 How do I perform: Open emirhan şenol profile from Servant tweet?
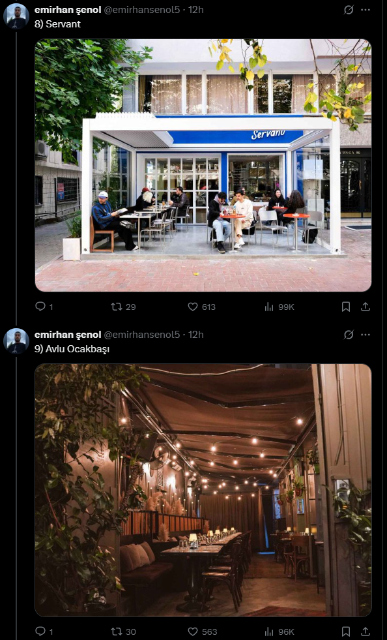point(68,10)
